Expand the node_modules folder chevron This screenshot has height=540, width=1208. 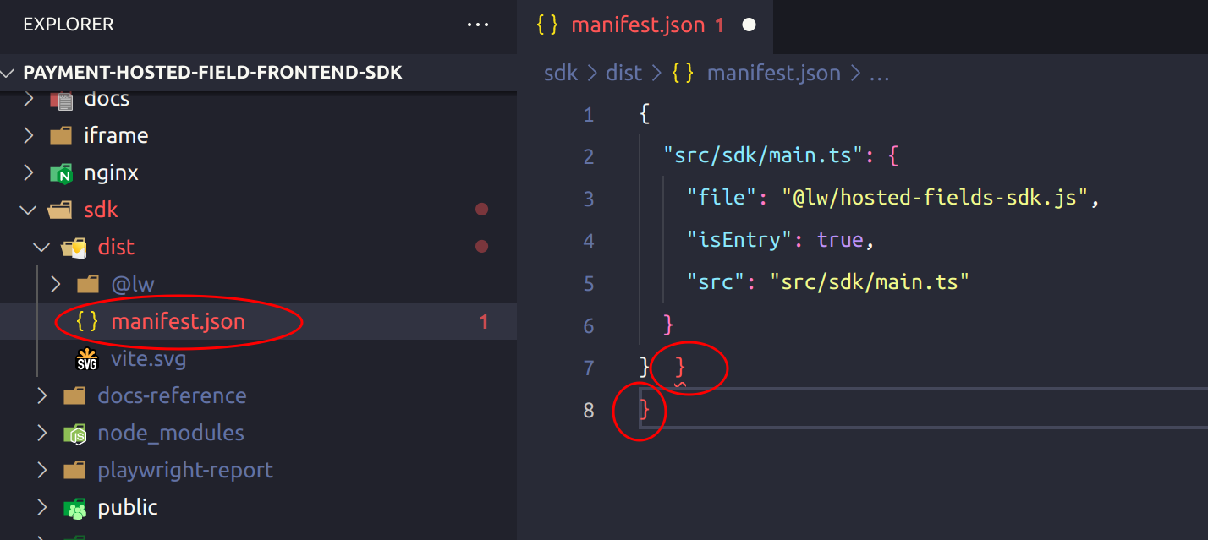coord(41,434)
